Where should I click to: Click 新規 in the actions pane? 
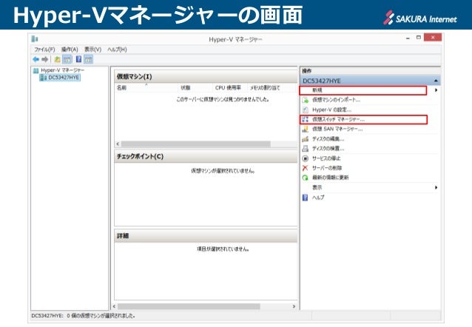[x=317, y=90]
